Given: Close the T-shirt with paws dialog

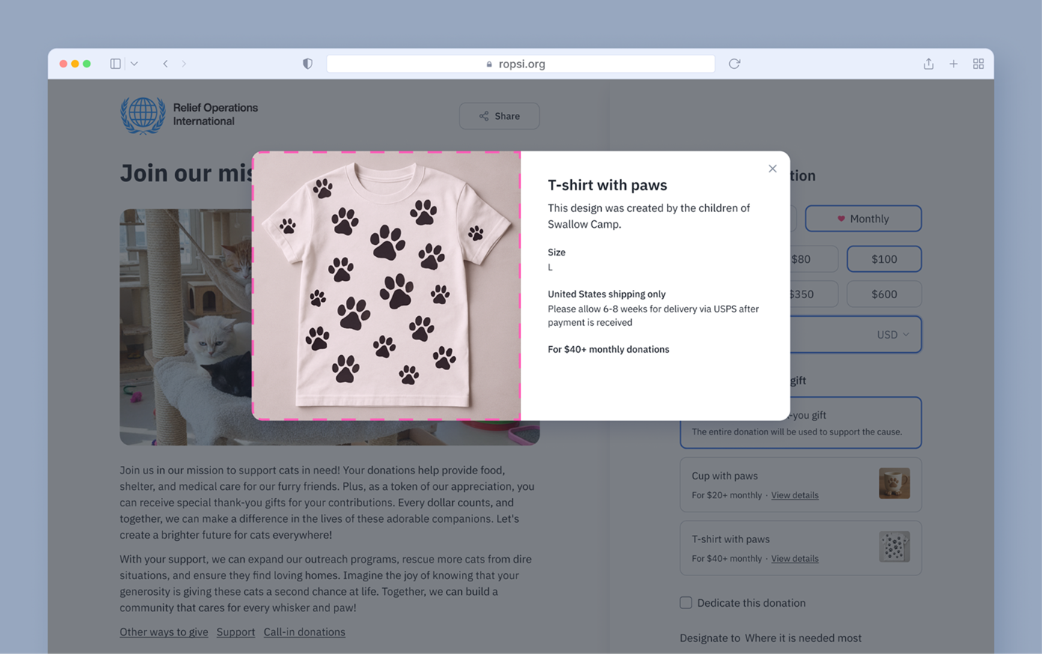Looking at the screenshot, I should pyautogui.click(x=773, y=169).
